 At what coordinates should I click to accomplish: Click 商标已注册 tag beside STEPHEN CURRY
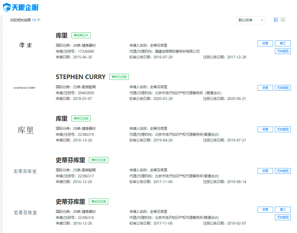coord(119,77)
